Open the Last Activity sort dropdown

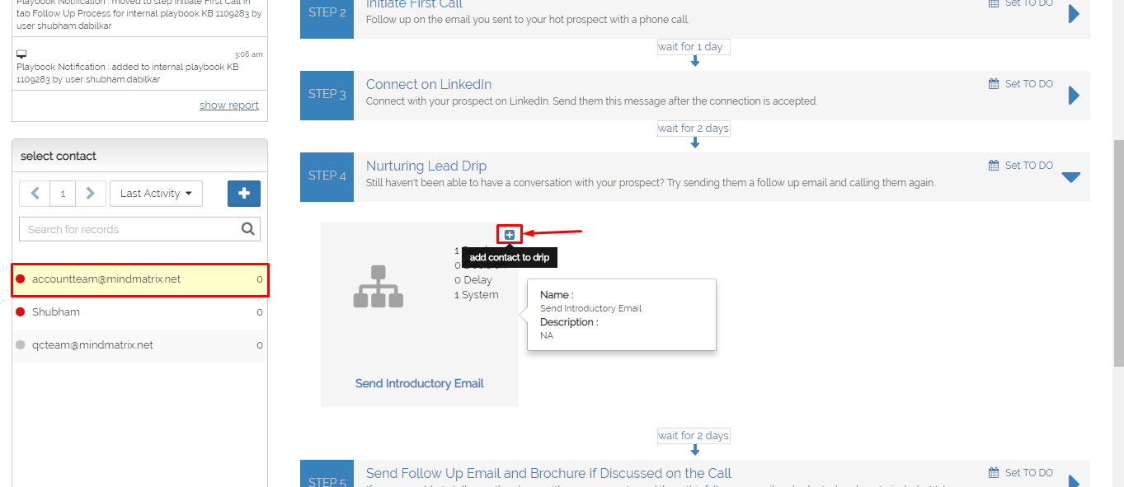(156, 194)
